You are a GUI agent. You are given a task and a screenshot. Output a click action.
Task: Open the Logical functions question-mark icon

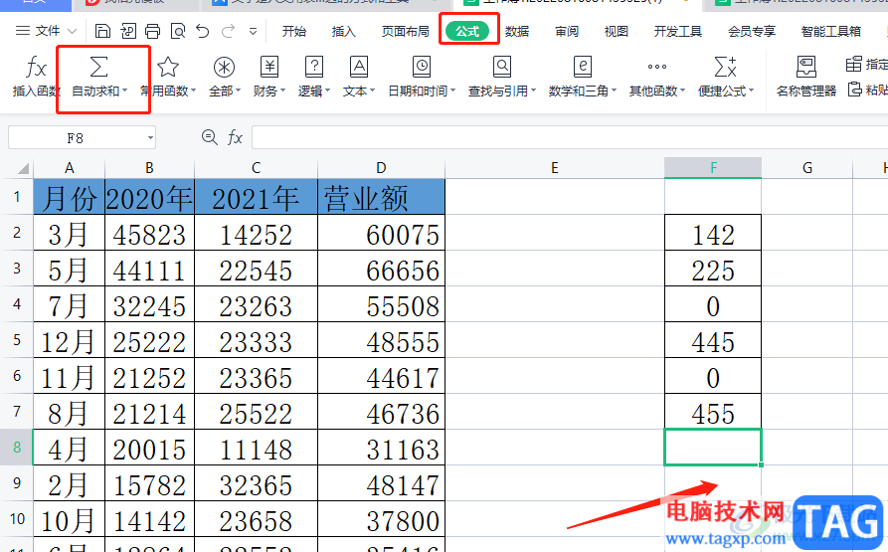coord(314,67)
